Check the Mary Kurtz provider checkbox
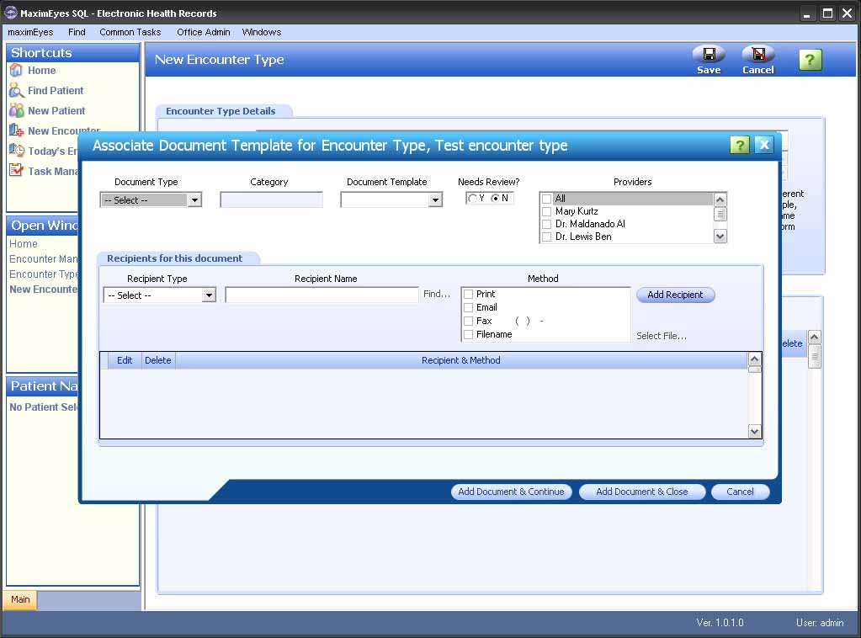The image size is (861, 638). pos(546,211)
